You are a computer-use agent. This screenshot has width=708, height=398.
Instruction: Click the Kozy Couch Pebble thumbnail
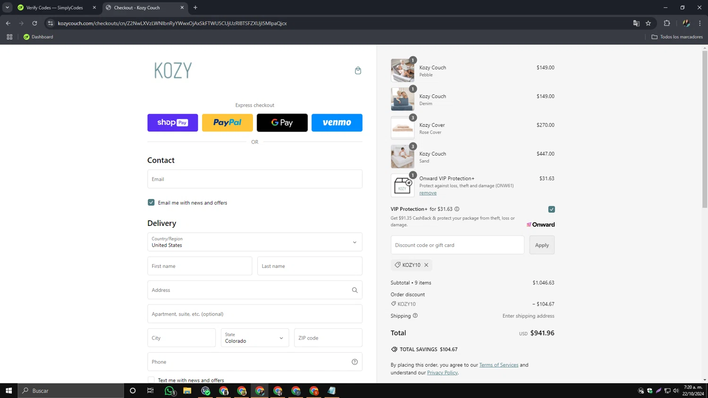403,70
